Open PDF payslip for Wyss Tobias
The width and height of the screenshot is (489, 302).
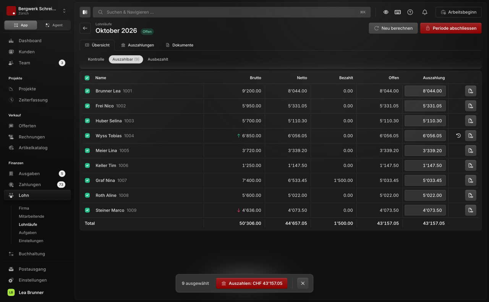[x=471, y=136]
